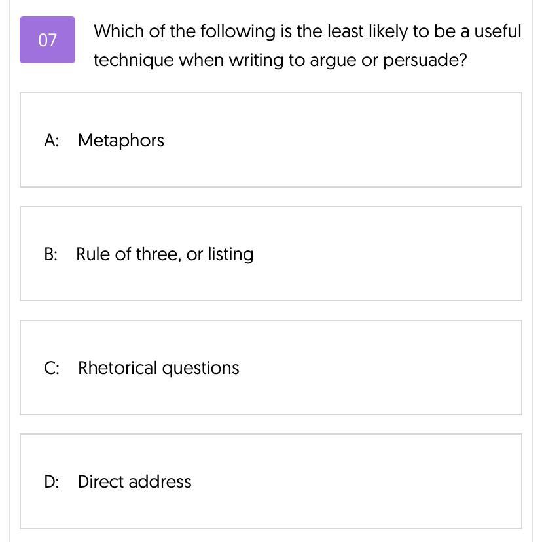This screenshot has height=542, width=542.
Task: Click the question text starting 'Which of the following'
Action: (x=308, y=31)
